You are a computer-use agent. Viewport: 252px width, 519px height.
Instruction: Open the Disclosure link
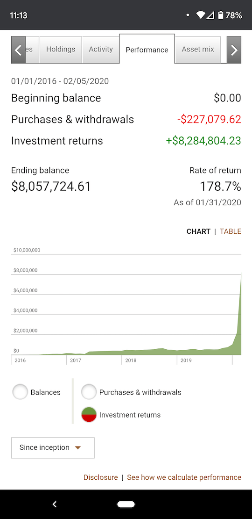point(101,477)
